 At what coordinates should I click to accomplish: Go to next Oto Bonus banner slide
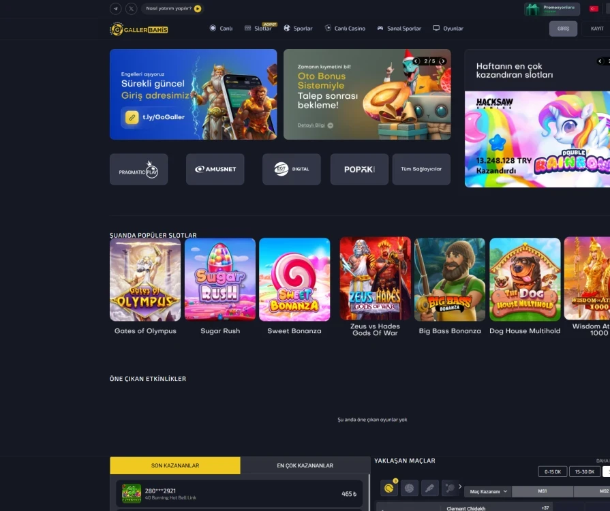[443, 61]
